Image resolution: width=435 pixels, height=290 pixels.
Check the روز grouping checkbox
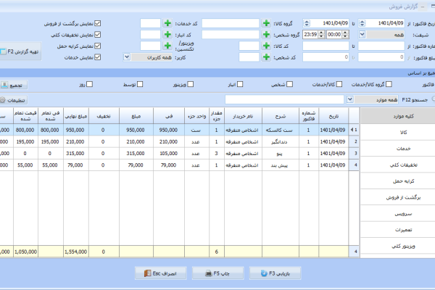90,84
